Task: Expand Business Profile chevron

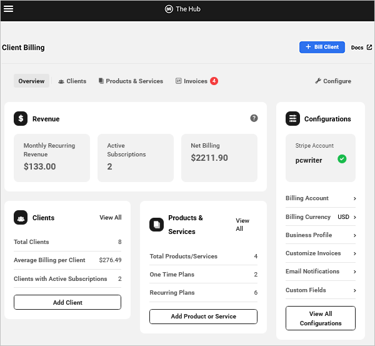Action: (355, 235)
